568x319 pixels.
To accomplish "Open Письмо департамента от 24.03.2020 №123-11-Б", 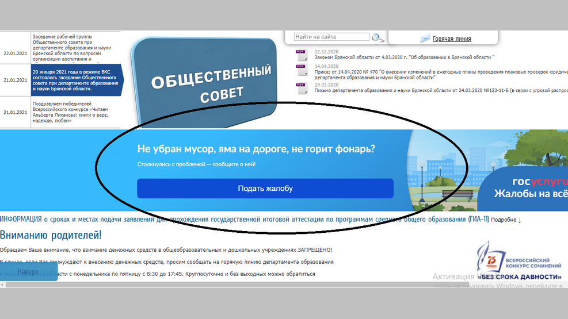I will 441,90.
